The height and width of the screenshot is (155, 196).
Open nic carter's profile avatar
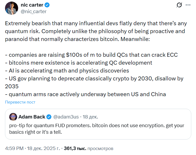11,8
